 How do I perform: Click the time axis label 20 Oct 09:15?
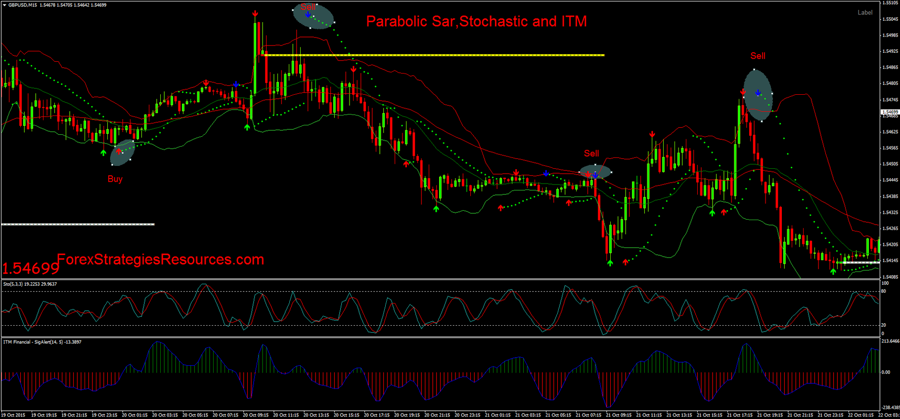click(x=256, y=415)
